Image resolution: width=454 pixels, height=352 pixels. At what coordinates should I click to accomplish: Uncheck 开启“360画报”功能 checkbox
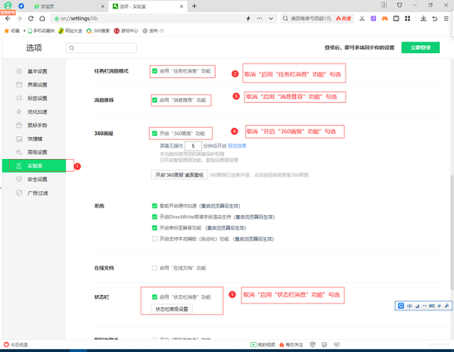154,133
